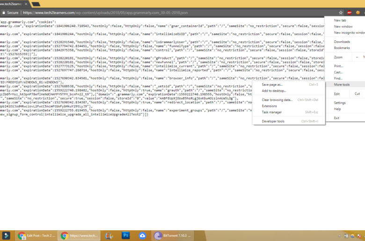Click the round orange system tray icon
365x241 pixels.
(x=352, y=236)
